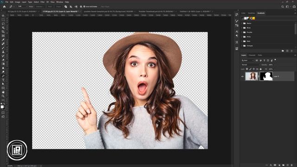This screenshot has height=167, width=297.
Task: Open the workspace switcher icon
Action: click(287, 6)
